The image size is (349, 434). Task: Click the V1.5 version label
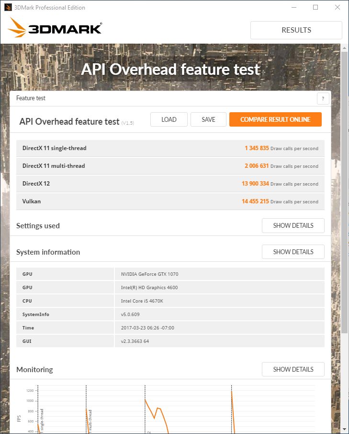(128, 123)
